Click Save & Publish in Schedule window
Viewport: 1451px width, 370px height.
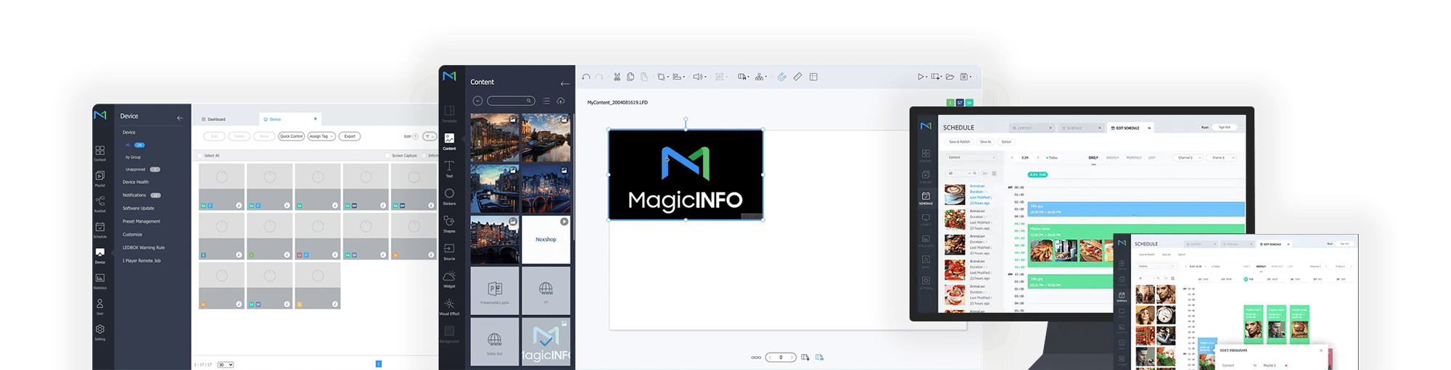[959, 142]
